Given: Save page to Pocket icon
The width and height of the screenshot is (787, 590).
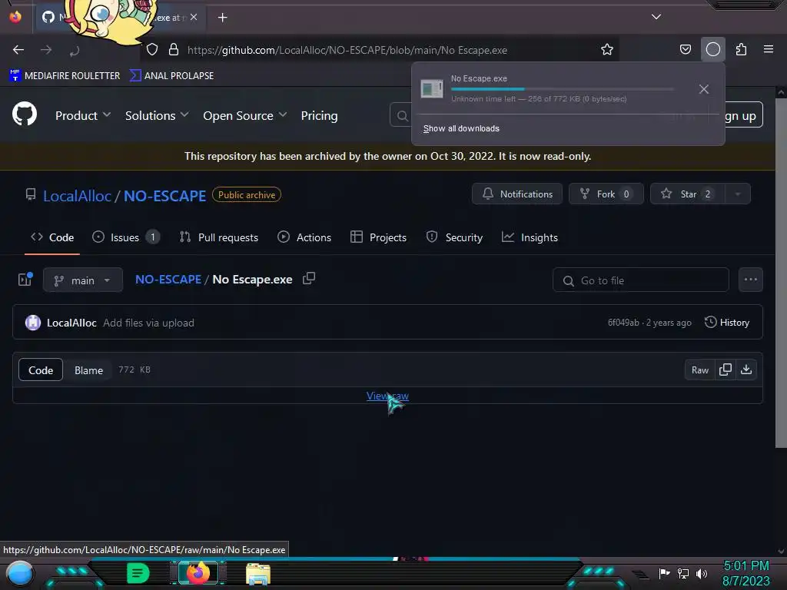Looking at the screenshot, I should coord(685,49).
